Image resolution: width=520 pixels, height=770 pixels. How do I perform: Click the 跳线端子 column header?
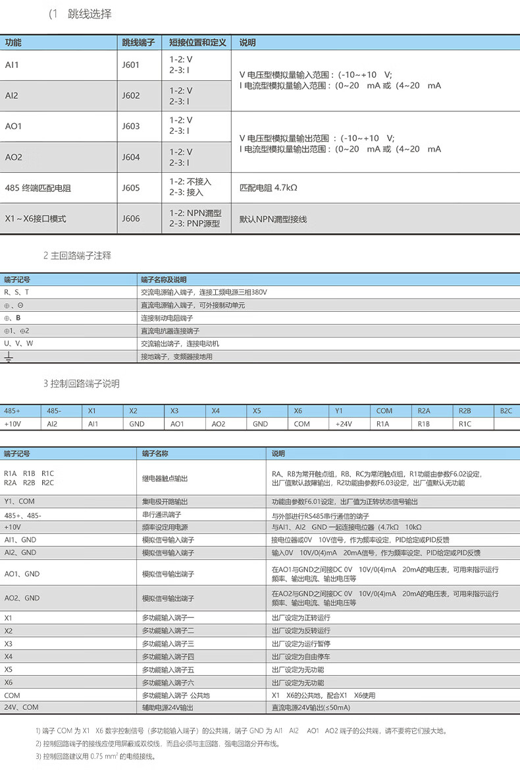pos(138,42)
